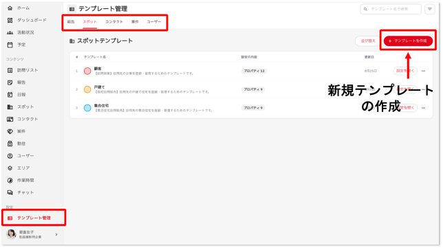Viewport: 443px width, 248px height.
Task: Open more options for 集合住宅 row
Action: tap(423, 108)
